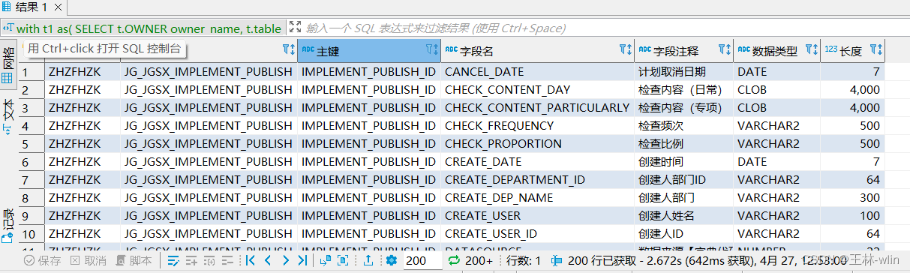Click the CHECK_FREQUENCY cell
910x273 pixels.
(x=537, y=126)
